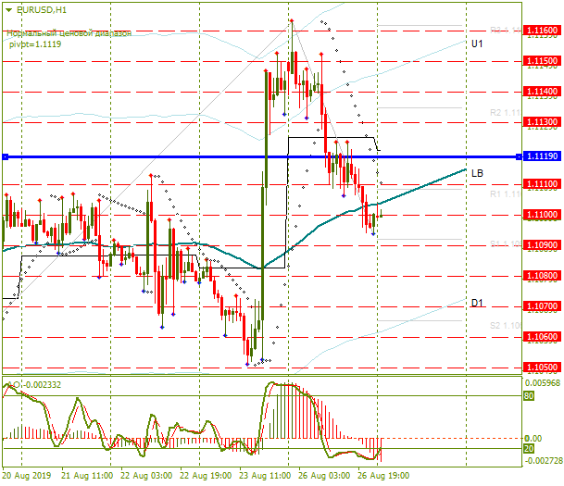This screenshot has width=564, height=486.
Task: Select the '26 Aug 03:00' time label
Action: pyautogui.click(x=324, y=476)
